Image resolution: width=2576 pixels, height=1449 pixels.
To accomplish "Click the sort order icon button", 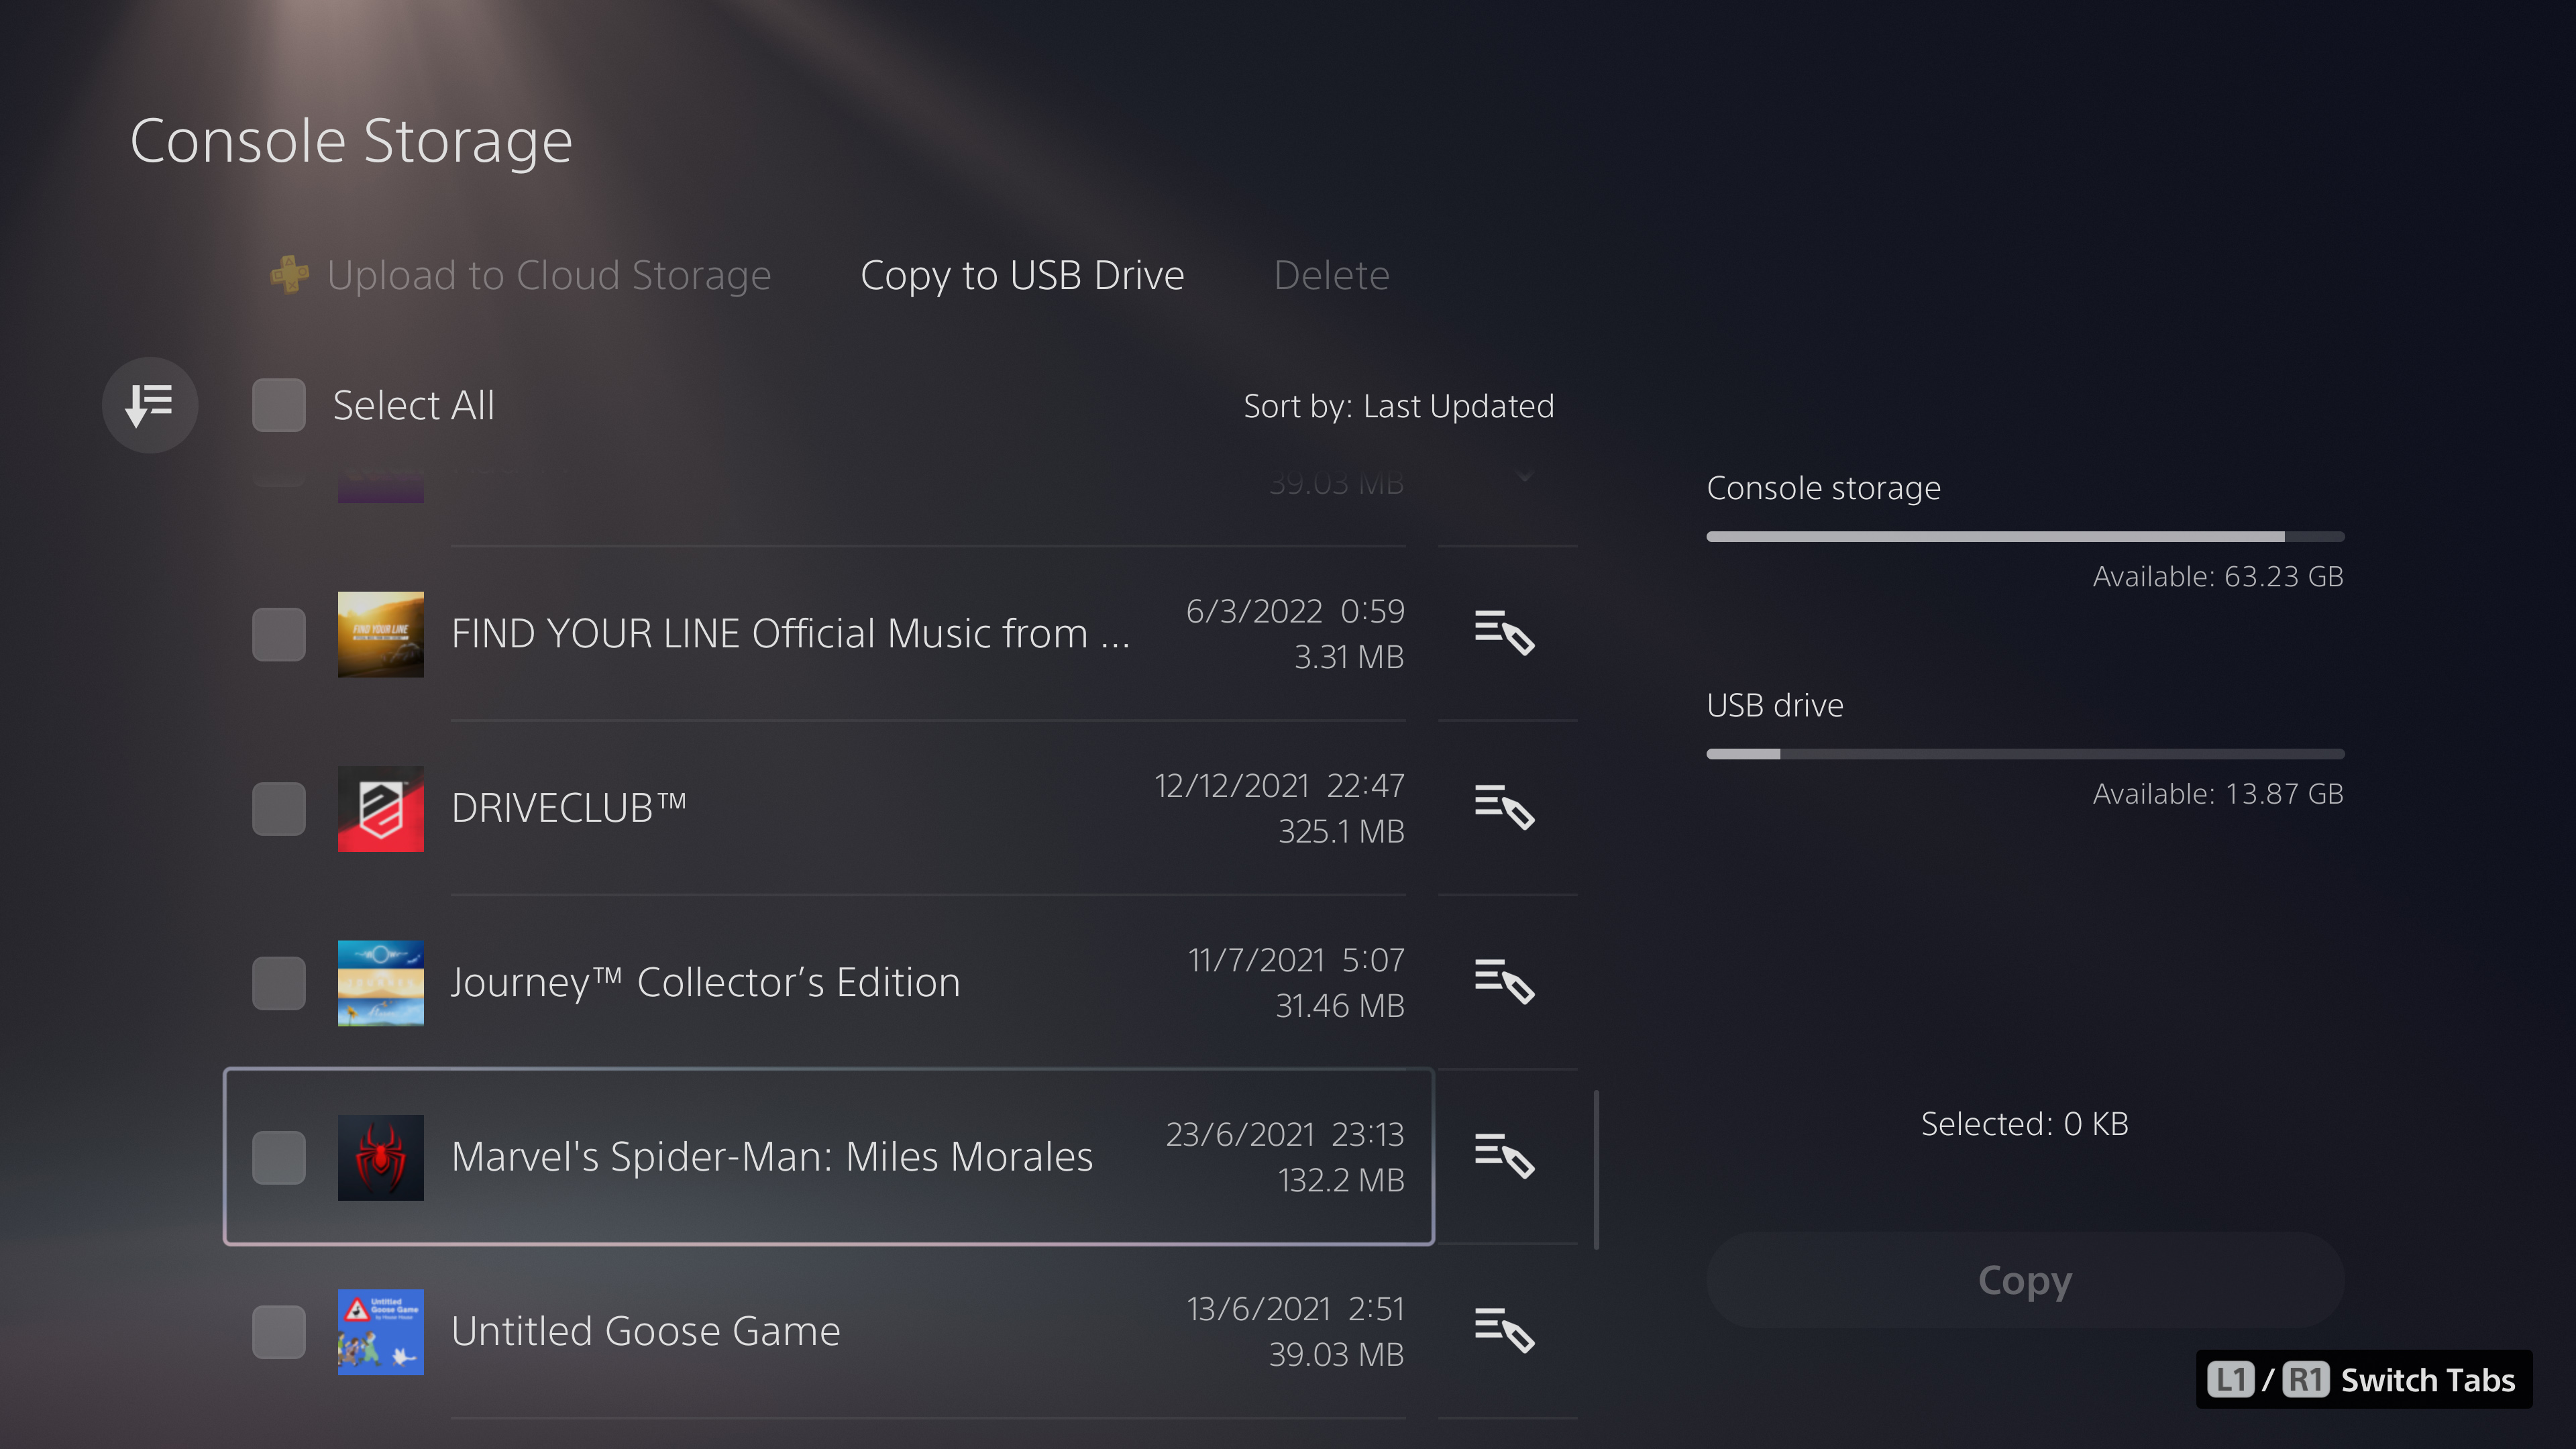I will [150, 405].
